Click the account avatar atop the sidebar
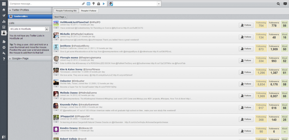The image size is (289, 140). 4,3
